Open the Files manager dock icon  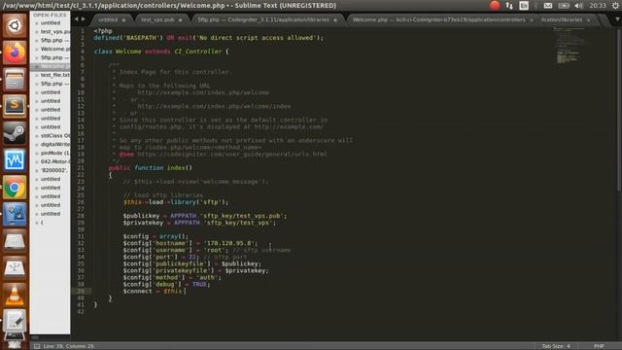click(15, 80)
